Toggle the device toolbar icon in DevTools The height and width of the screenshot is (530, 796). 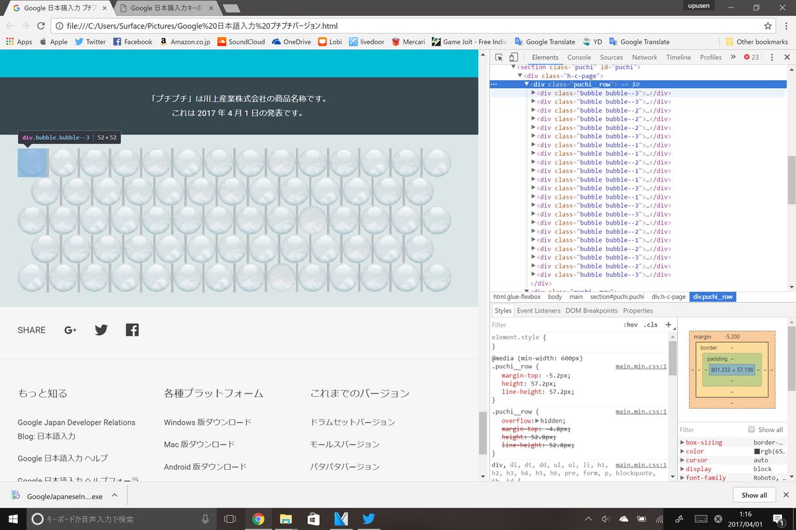click(x=514, y=57)
